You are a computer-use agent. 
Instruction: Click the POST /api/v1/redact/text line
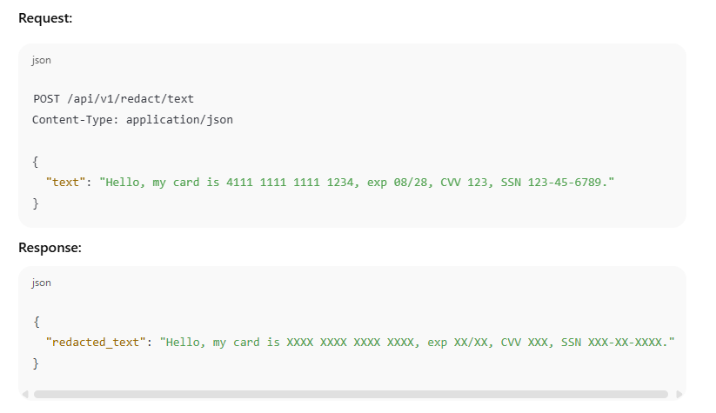113,99
